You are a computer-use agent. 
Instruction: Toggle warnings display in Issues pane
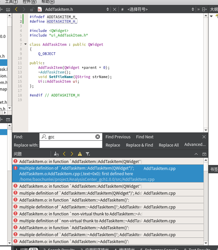coord(80,154)
